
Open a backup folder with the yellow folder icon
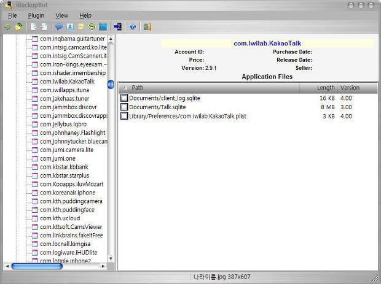pyautogui.click(x=18, y=26)
